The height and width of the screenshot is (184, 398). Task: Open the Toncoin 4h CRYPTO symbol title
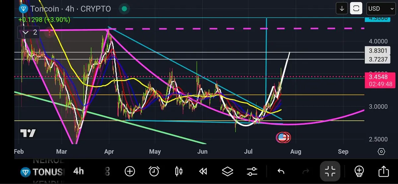(x=70, y=9)
